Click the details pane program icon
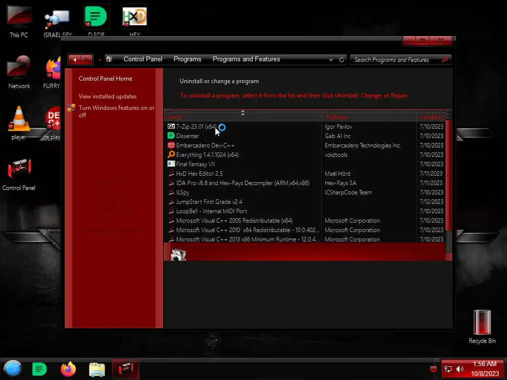The height and width of the screenshot is (380, 507). [178, 254]
